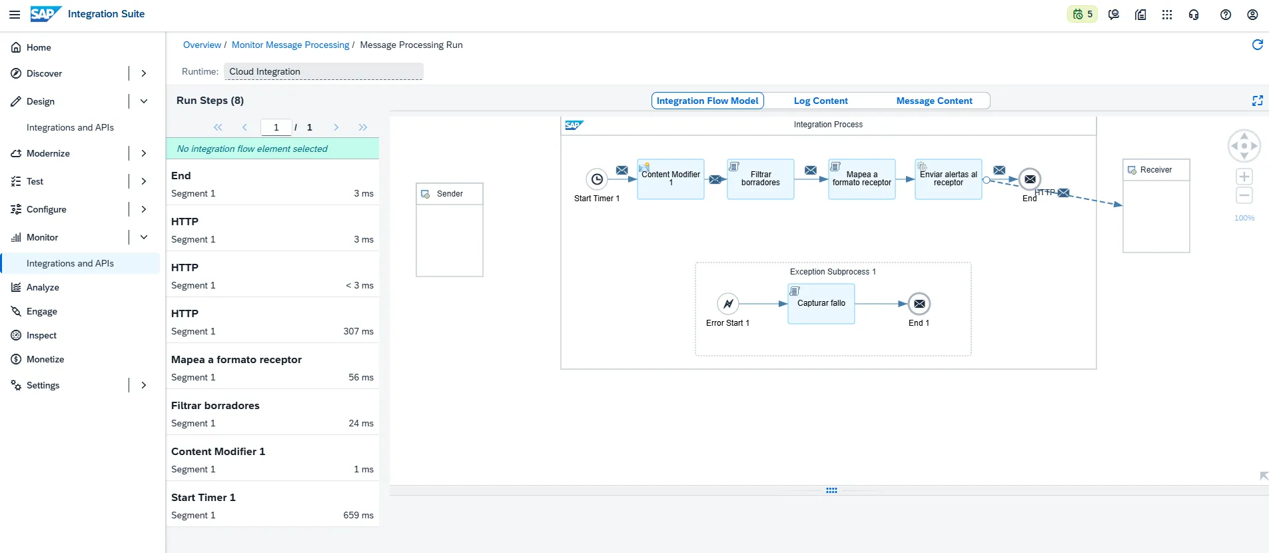
Task: Open the feedback chat icon
Action: pos(1114,14)
